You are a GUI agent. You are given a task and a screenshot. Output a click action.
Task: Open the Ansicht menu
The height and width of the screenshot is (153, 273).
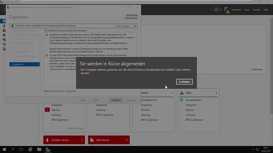pyautogui.click(x=256, y=10)
